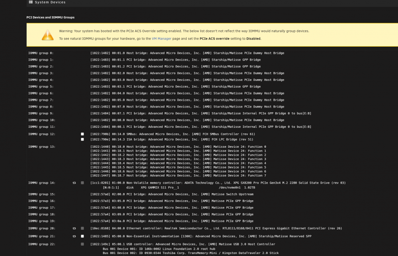
Task: Click the IOMMU group 18 label
Action: click(42, 214)
